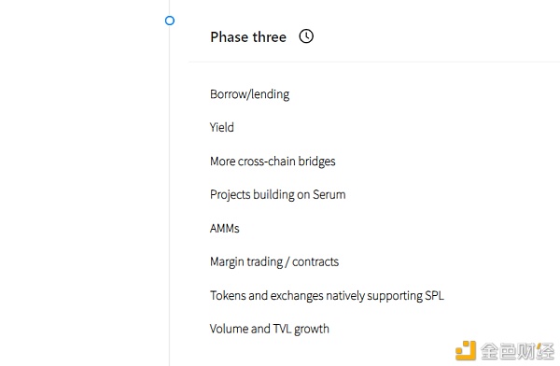
Task: Choose the Yield list entry
Action: click(222, 127)
